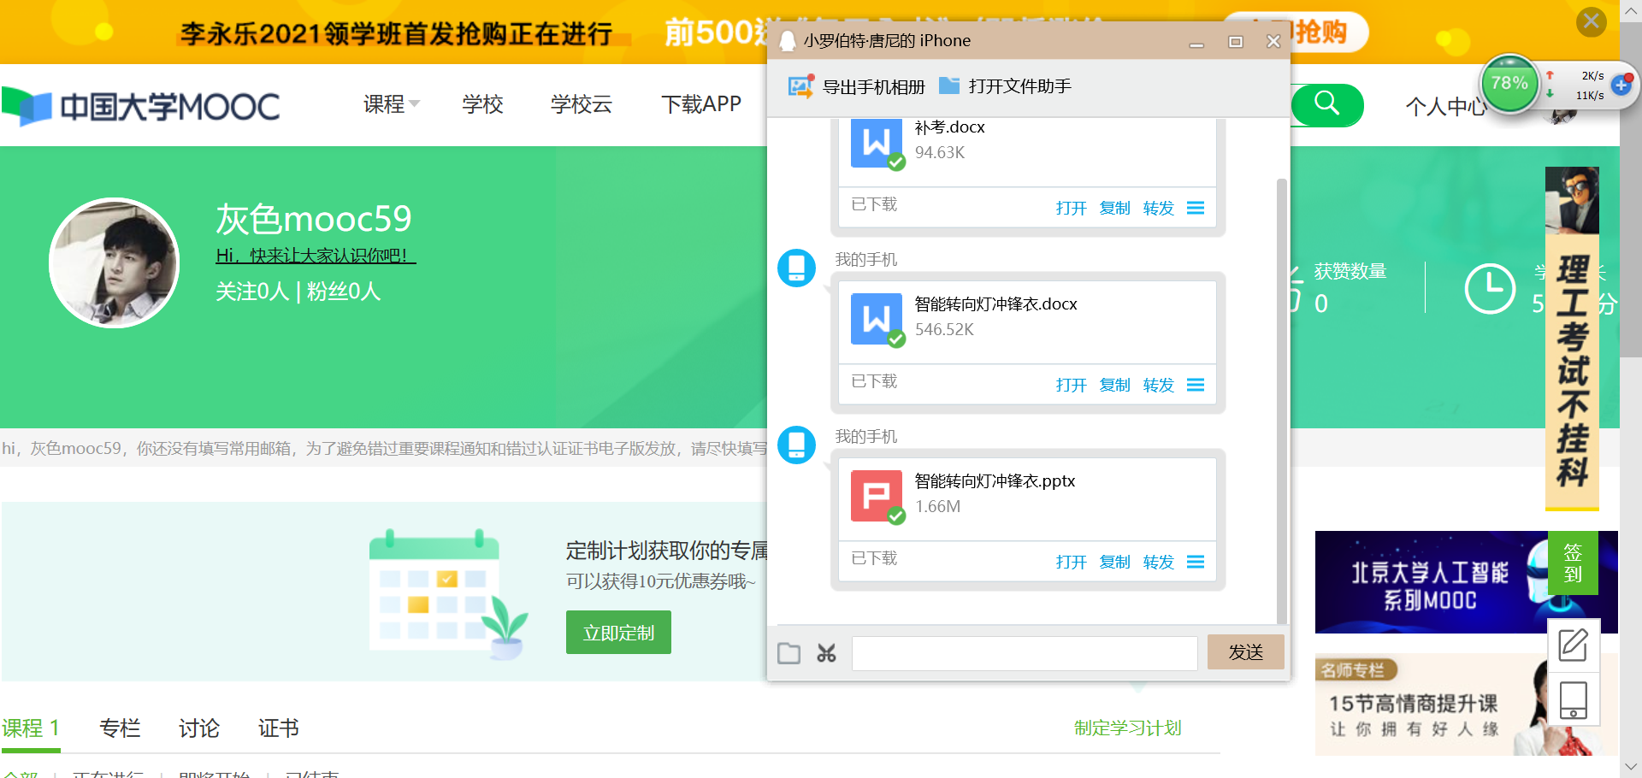The image size is (1642, 778).
Task: Click the 制定学习计划 link
Action: coord(1127,728)
